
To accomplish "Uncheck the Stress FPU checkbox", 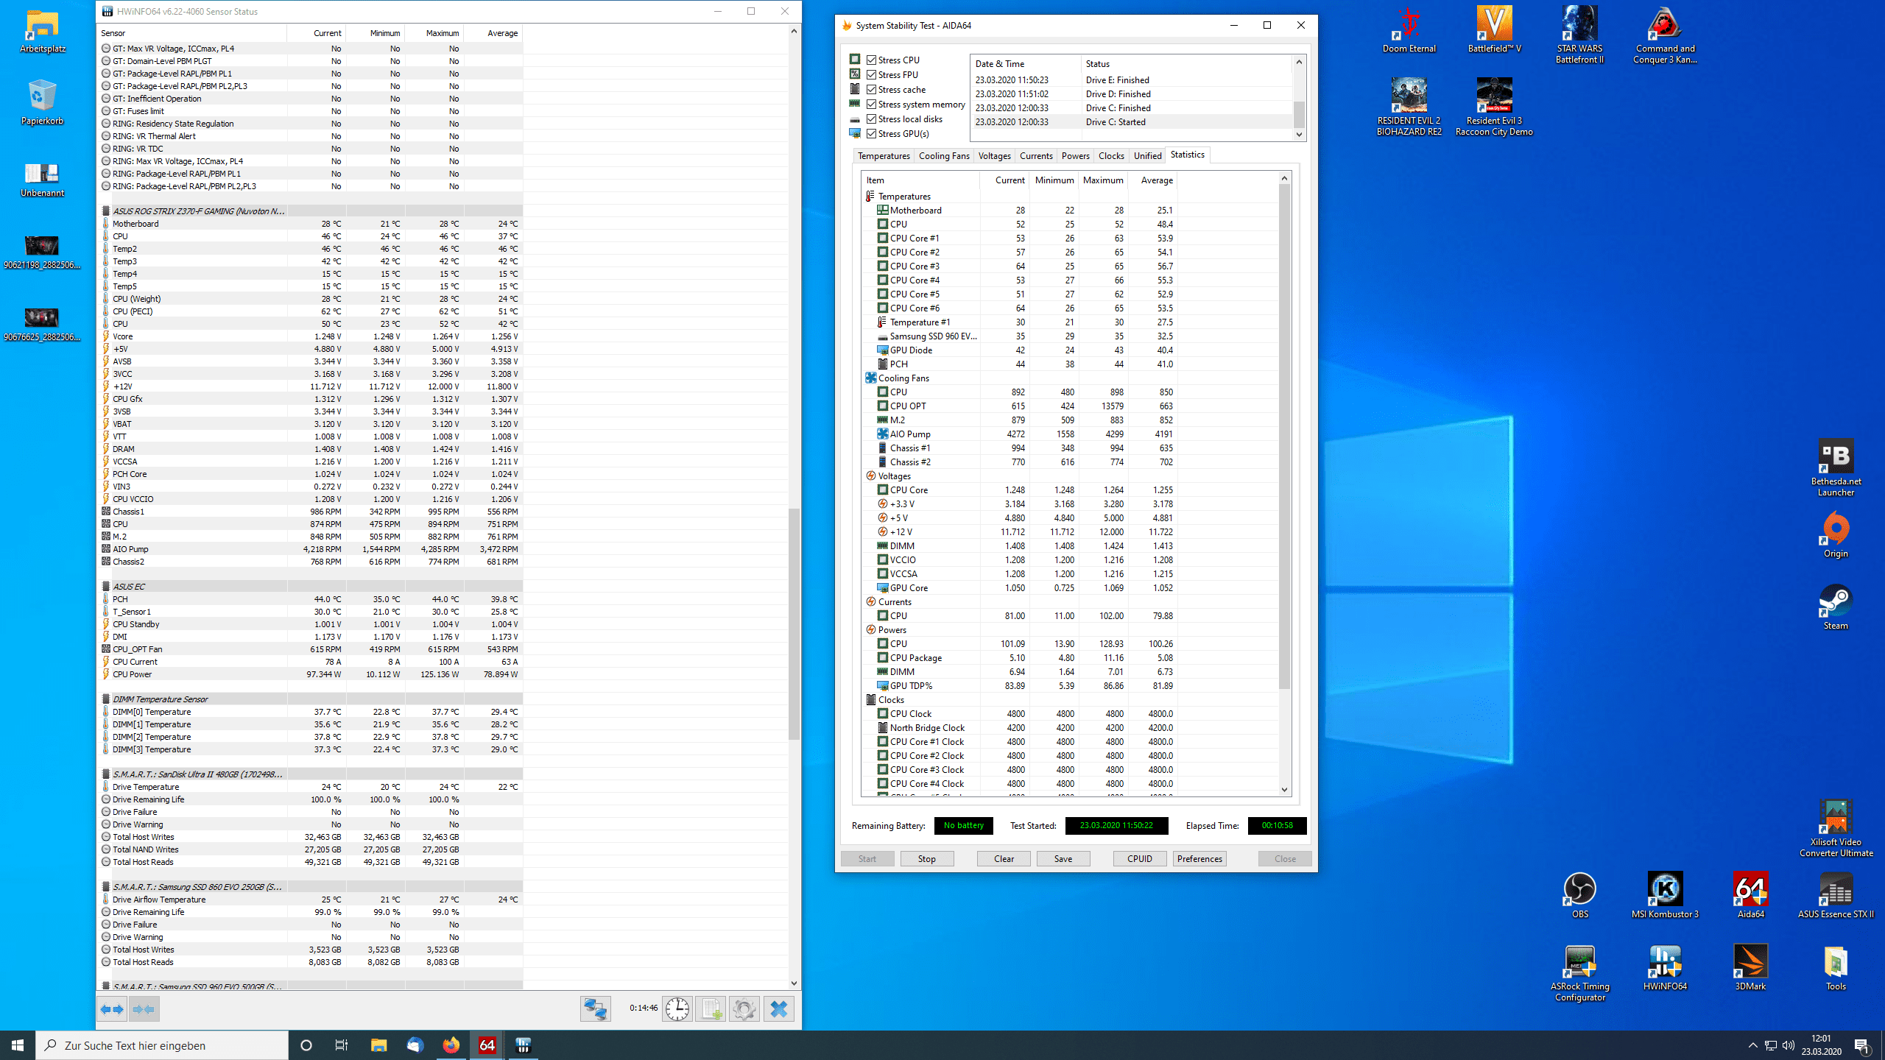I will (871, 74).
